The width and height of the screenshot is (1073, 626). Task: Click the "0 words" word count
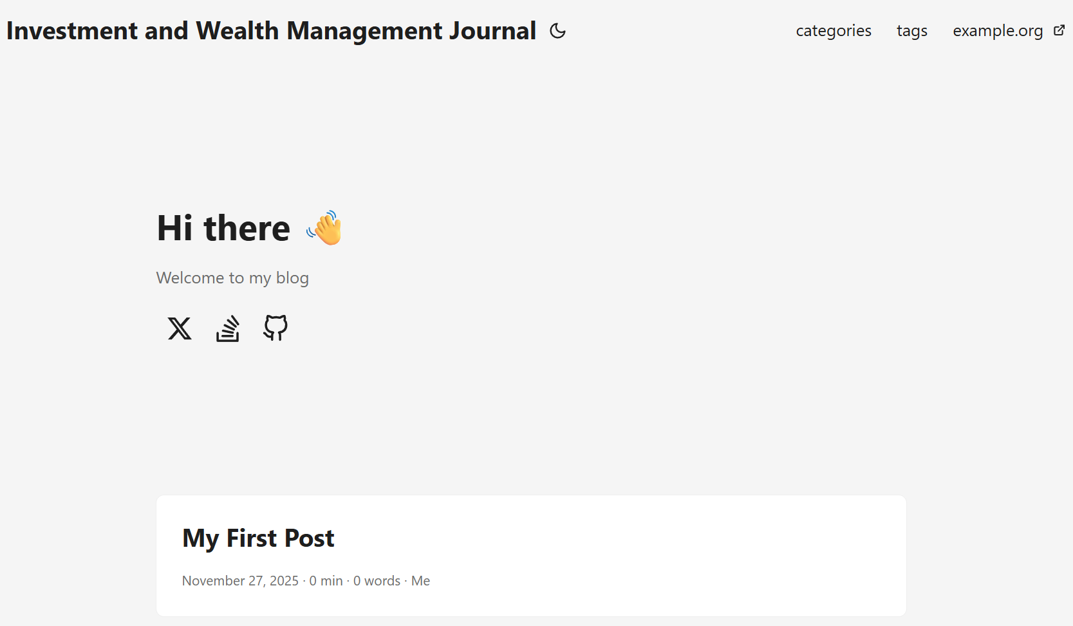[x=377, y=581]
